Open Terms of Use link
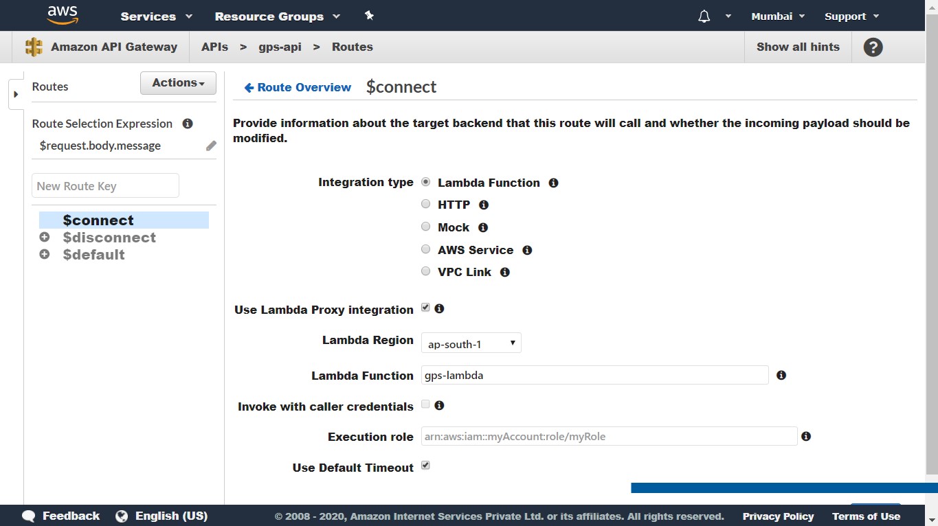This screenshot has width=938, height=526. (866, 516)
